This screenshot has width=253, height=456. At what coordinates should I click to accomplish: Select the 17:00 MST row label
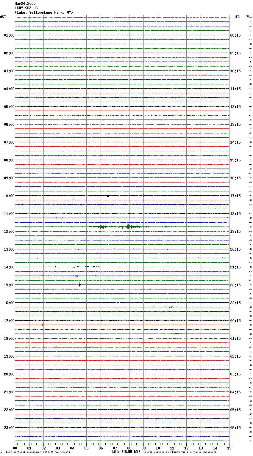point(9,321)
